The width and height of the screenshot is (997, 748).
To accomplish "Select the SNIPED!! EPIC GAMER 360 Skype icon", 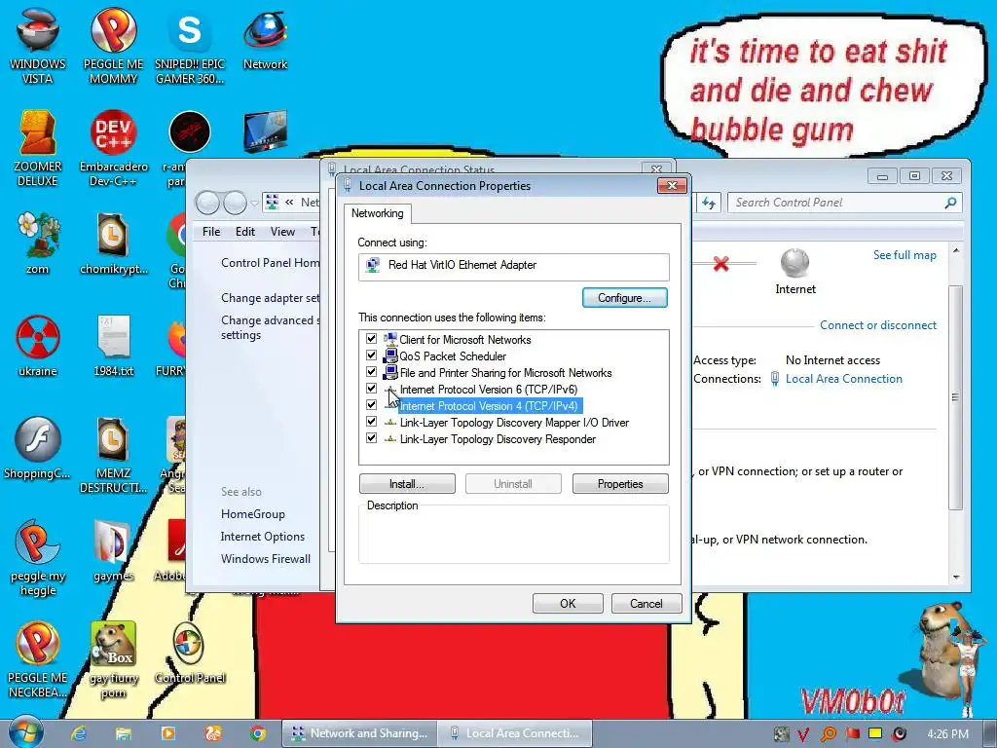I will coord(190,45).
